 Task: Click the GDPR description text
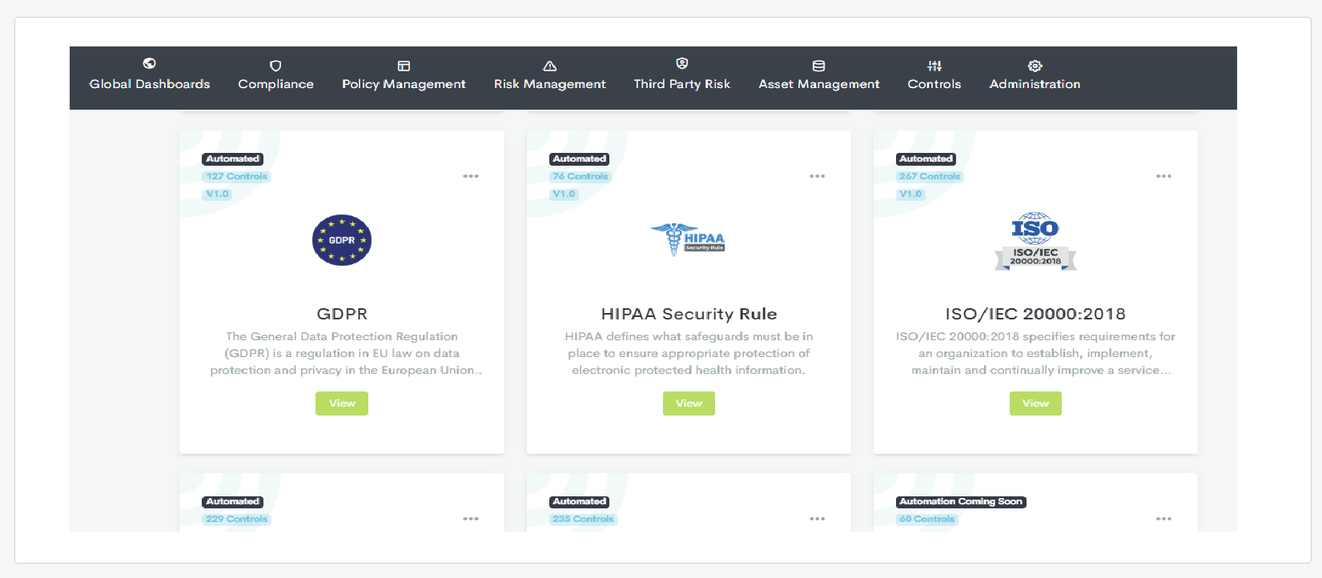[x=346, y=353]
